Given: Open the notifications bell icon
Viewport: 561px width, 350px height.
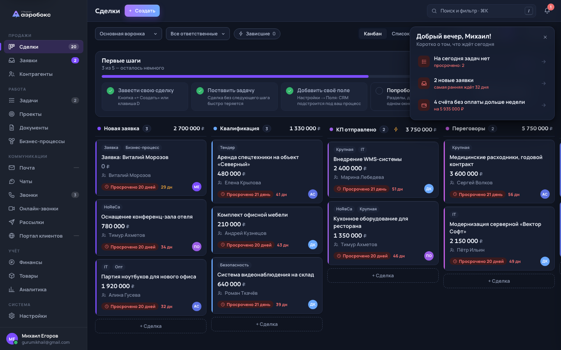Looking at the screenshot, I should pyautogui.click(x=547, y=11).
